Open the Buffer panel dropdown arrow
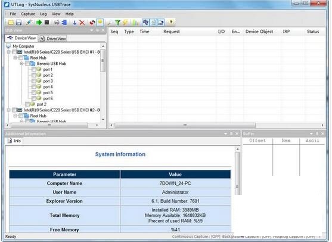This screenshot has height=242, width=332. click(x=311, y=134)
